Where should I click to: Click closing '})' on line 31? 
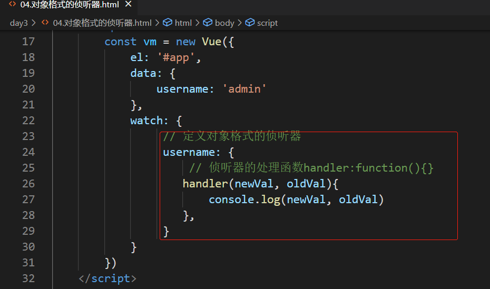(111, 263)
